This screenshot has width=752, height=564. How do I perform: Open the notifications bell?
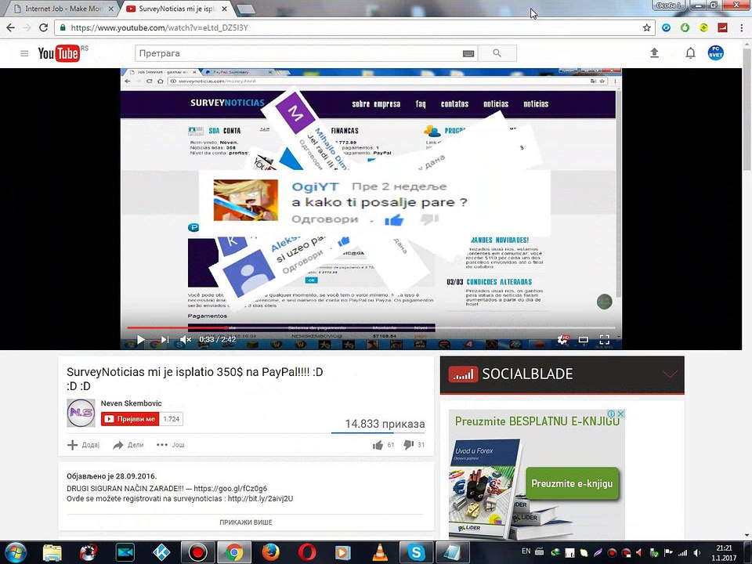pos(690,52)
